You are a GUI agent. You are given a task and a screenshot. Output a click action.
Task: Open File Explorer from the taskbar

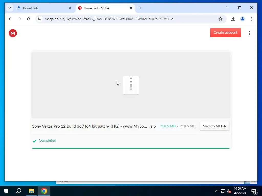click(31, 191)
